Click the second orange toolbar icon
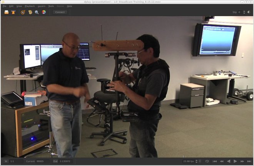 (x=13, y=12)
